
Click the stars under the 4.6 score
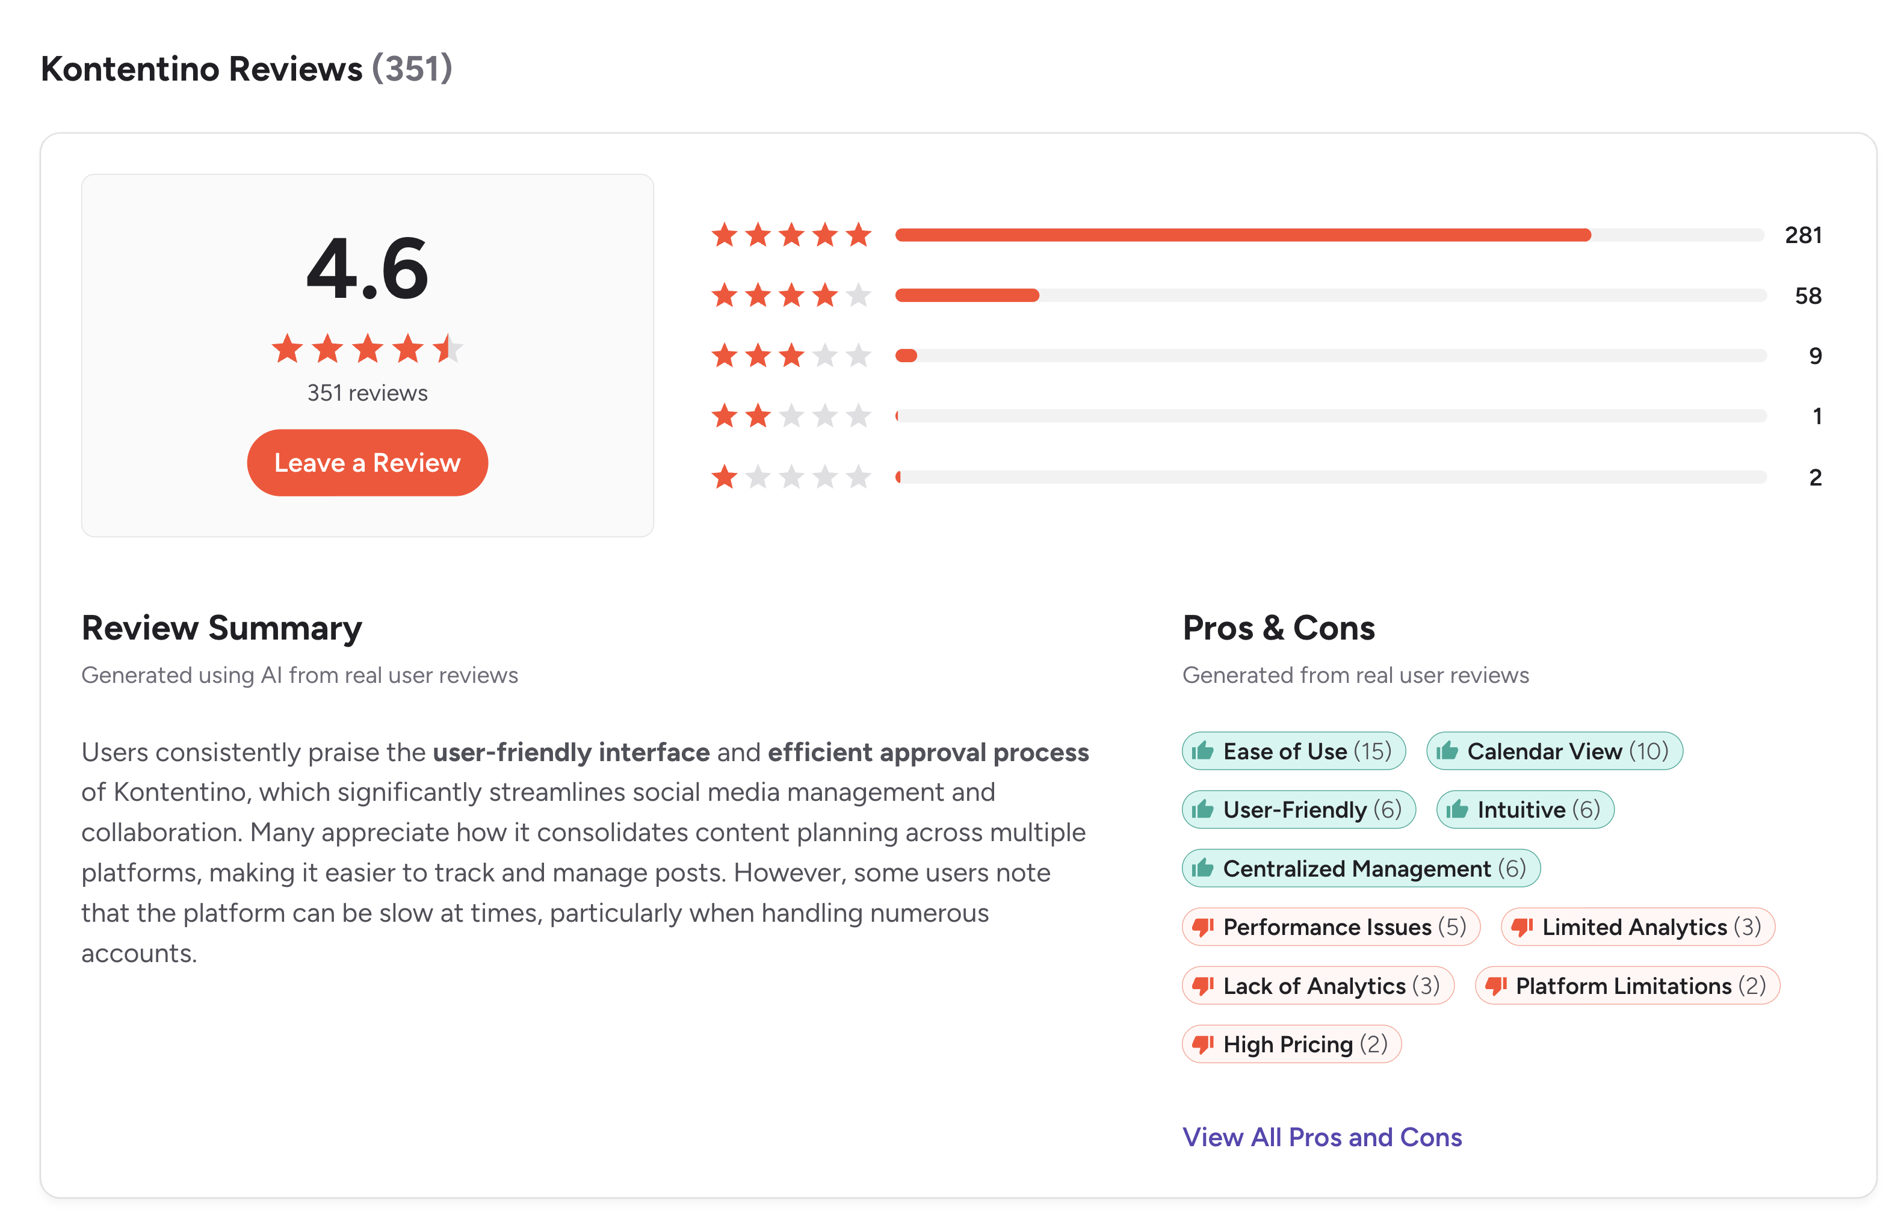[x=366, y=348]
